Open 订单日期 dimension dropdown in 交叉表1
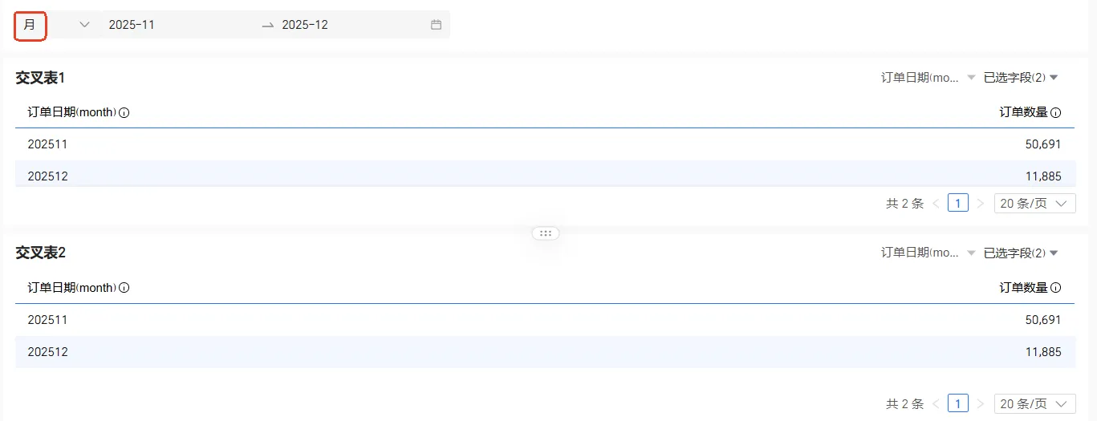 [x=928, y=78]
